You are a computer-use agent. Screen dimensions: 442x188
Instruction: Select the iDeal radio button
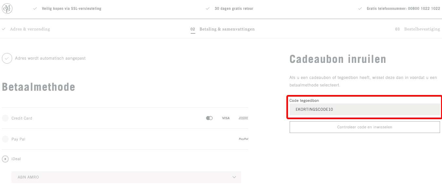(x=5, y=159)
